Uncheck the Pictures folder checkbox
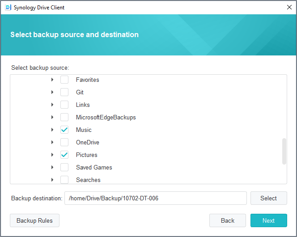 (64, 155)
